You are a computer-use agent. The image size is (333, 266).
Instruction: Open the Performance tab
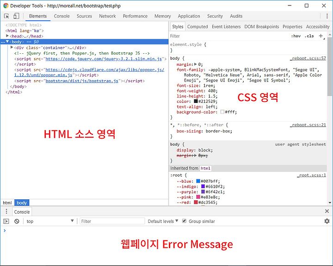(x=135, y=16)
